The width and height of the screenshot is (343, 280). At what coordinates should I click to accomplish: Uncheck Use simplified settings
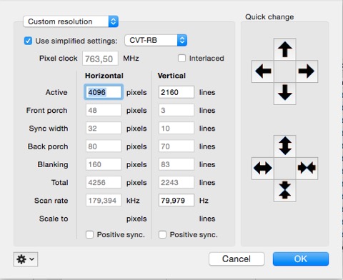[28, 41]
